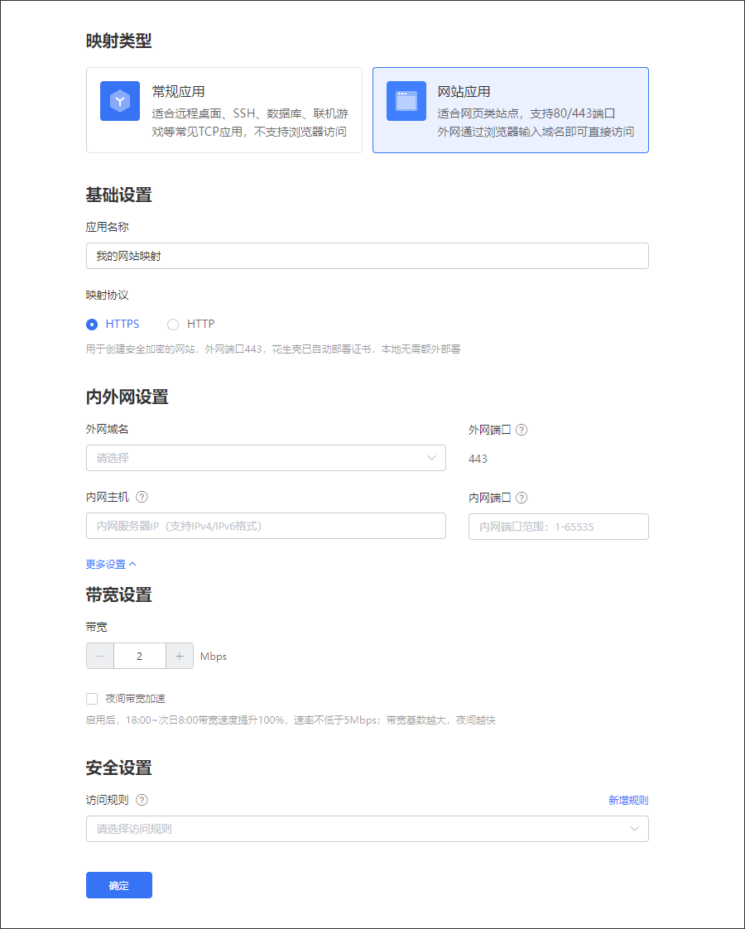The width and height of the screenshot is (745, 929).
Task: Click the 映射类型 heading
Action: [119, 41]
